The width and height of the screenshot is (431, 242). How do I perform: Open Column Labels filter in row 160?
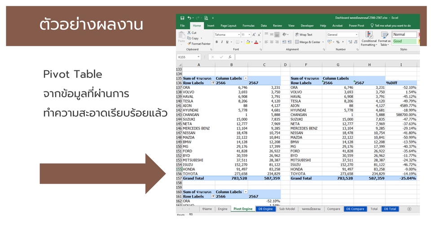pos(246,192)
